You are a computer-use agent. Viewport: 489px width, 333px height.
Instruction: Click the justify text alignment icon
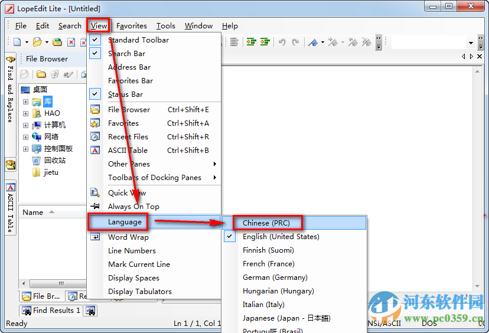click(234, 42)
